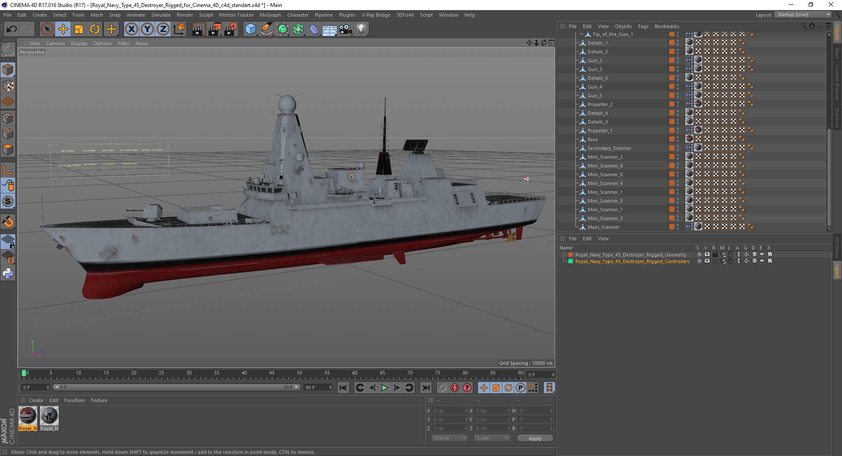Open Edit Render Settings icon
Viewport: 842px width, 456px height.
pos(231,29)
